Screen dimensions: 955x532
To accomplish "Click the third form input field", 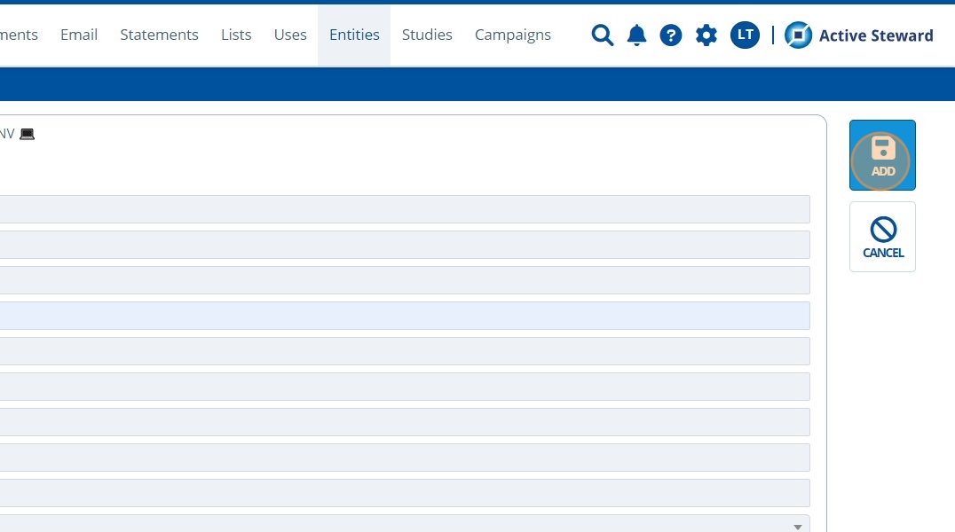I will (405, 280).
